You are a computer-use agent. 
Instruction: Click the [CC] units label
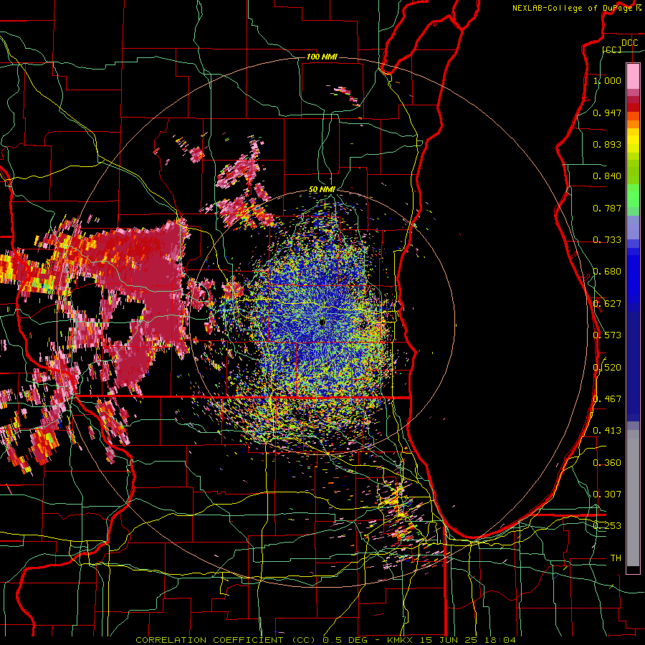(x=611, y=49)
